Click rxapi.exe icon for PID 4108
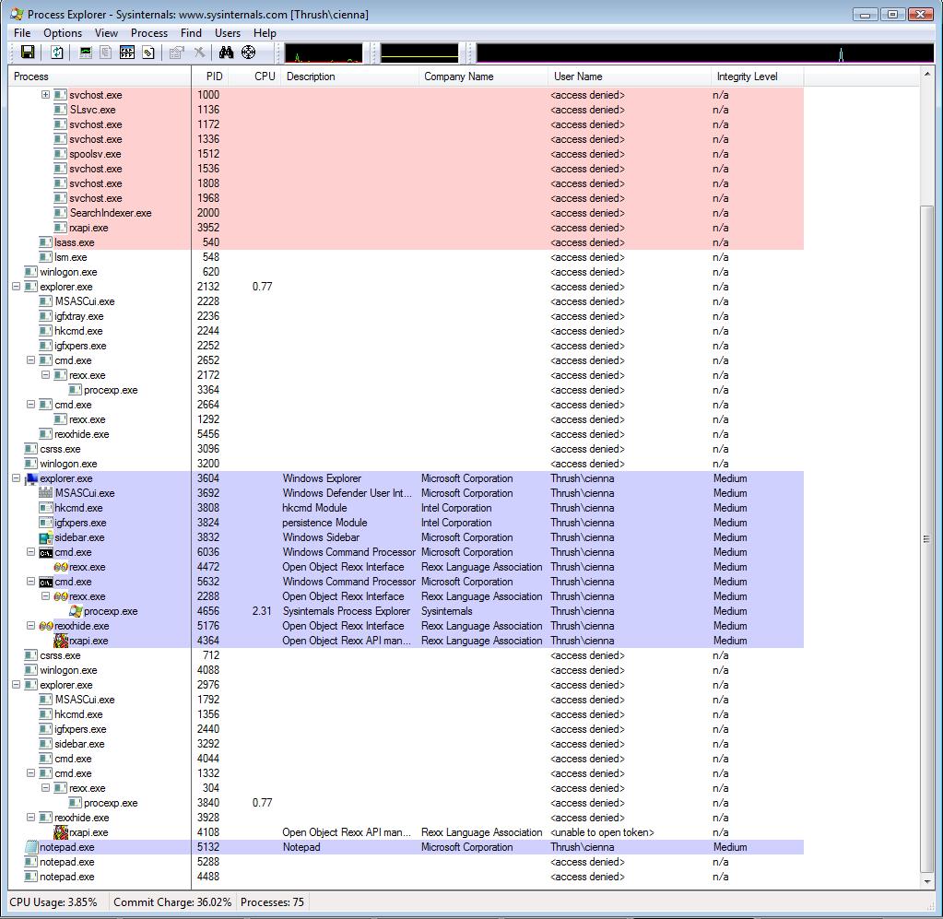 click(61, 832)
